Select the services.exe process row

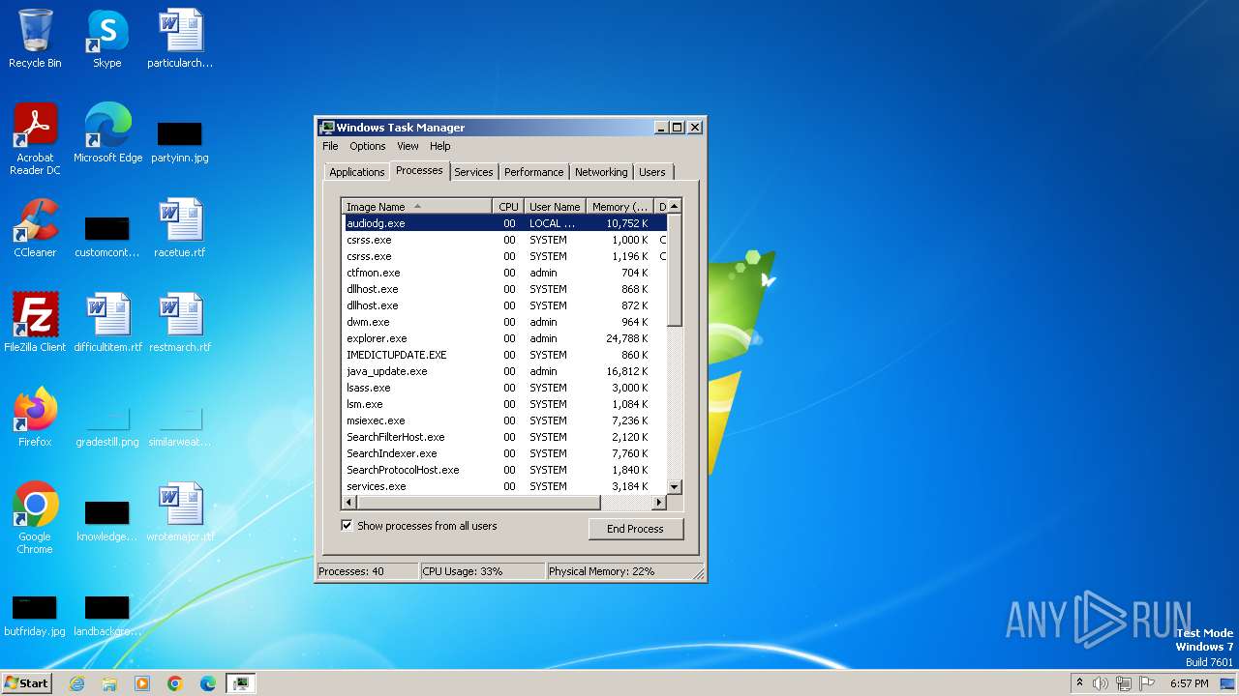point(505,486)
